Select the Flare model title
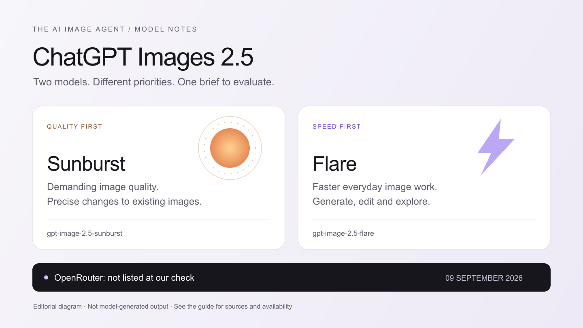583x328 pixels. pyautogui.click(x=334, y=164)
